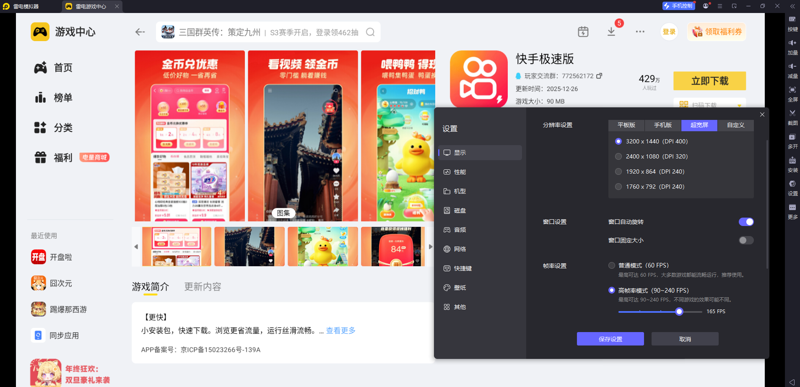Image resolution: width=800 pixels, height=387 pixels.
Task: Click the 领取福利券 button
Action: [x=717, y=32]
